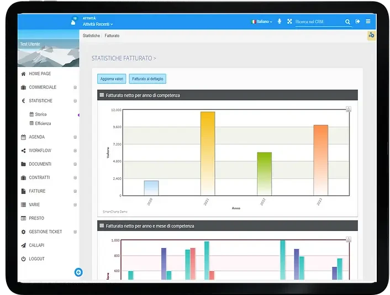Image resolution: width=390 pixels, height=295 pixels.
Task: Open the STATISTICHE menu
Action: click(x=40, y=101)
